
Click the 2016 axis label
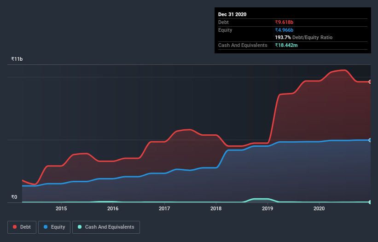click(x=113, y=208)
